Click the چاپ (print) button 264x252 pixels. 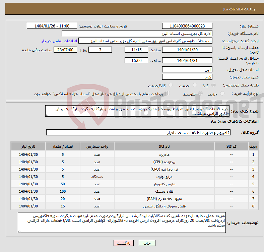pos(147,243)
